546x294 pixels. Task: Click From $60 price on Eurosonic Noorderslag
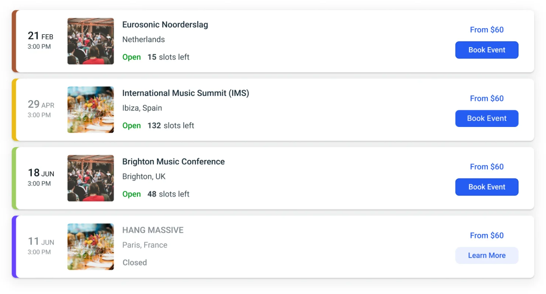[x=487, y=30]
